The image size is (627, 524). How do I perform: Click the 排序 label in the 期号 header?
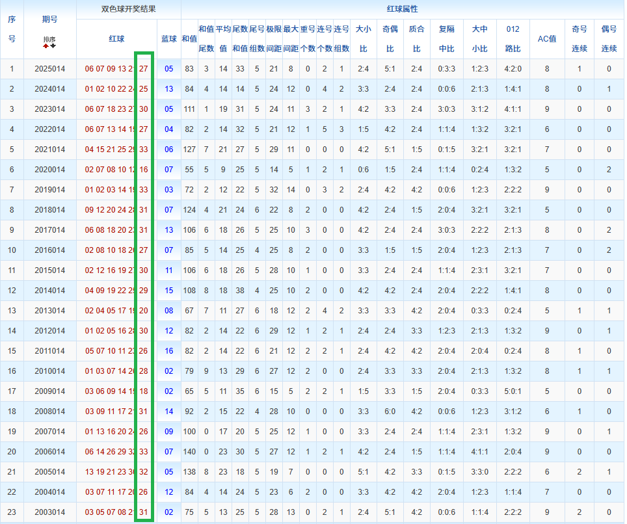49,40
